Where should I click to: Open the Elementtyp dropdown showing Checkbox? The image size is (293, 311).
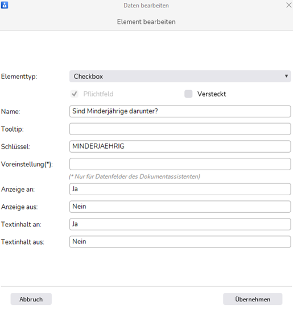[180, 77]
